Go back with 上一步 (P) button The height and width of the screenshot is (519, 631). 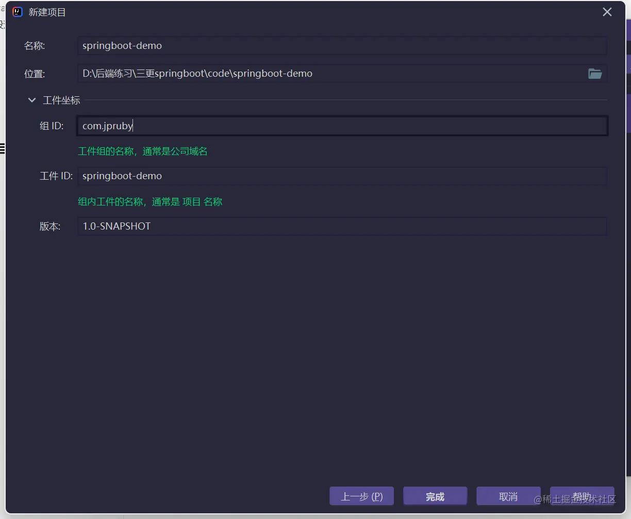(x=362, y=496)
